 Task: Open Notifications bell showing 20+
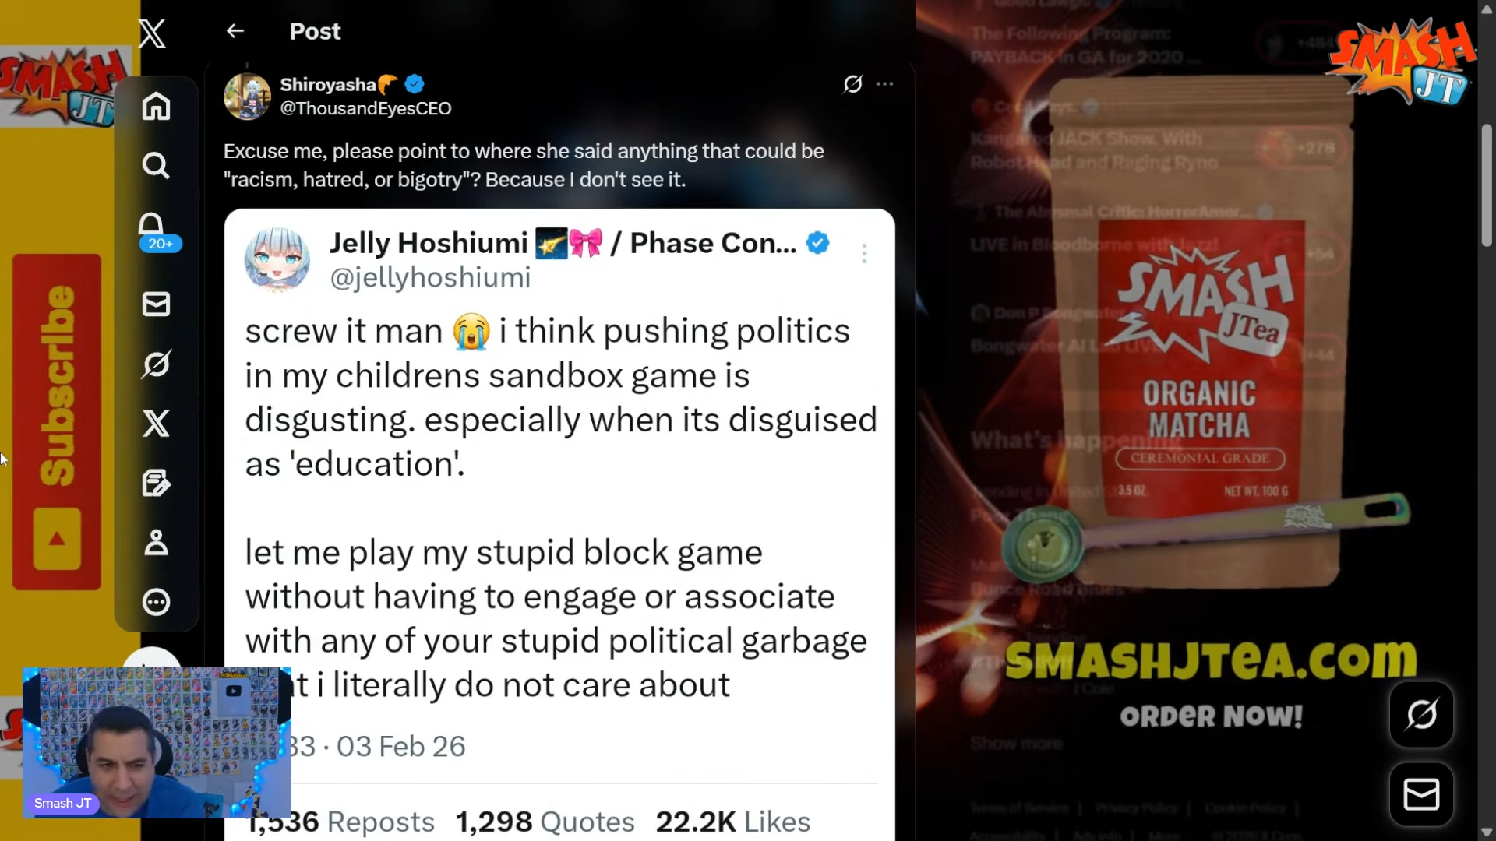click(x=156, y=230)
